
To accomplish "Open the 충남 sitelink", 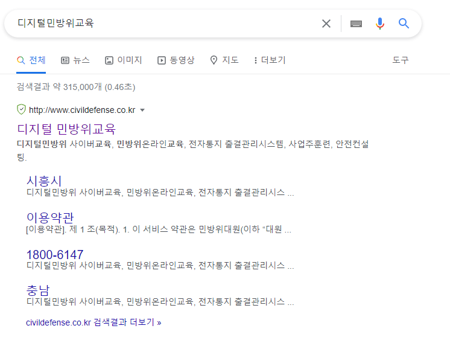I will coord(38,290).
